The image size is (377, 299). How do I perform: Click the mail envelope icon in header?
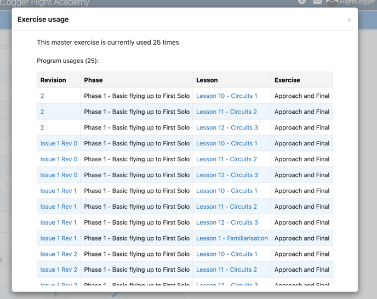tap(317, 2)
